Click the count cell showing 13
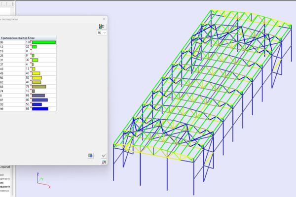Image resolution: width=296 pixels, height=197 pixels. (29, 69)
